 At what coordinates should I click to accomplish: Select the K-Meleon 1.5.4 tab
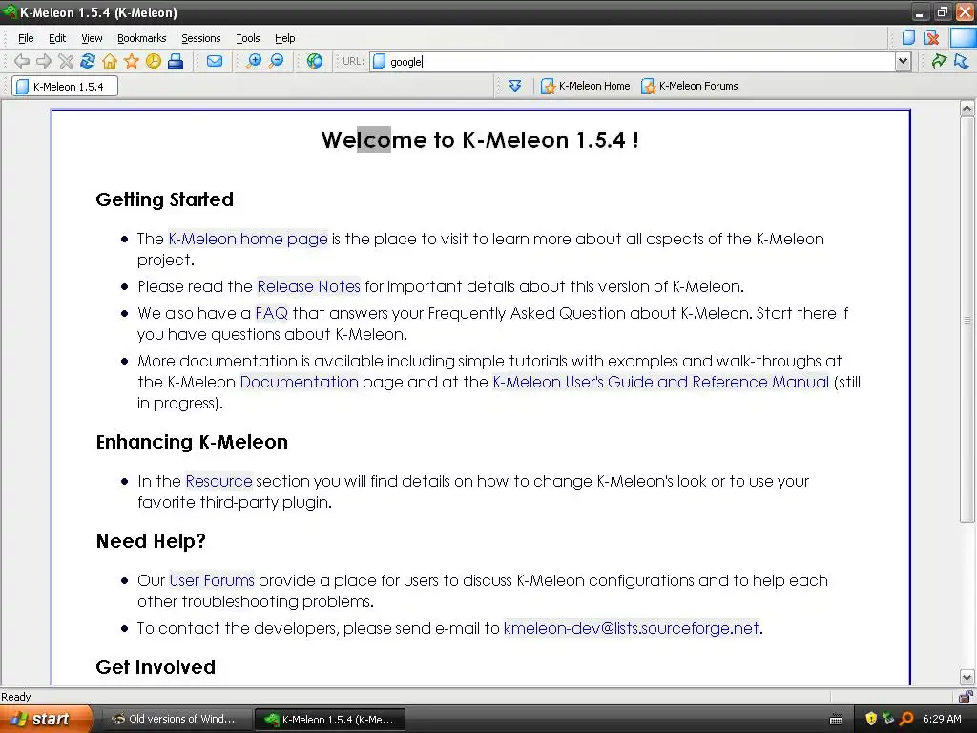[x=65, y=87]
